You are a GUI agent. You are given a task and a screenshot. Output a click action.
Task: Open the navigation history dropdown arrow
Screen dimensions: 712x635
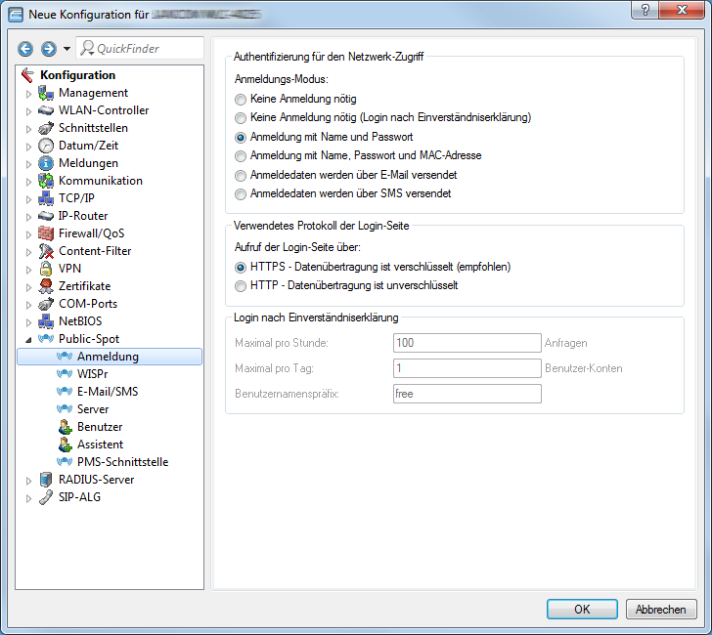pyautogui.click(x=67, y=49)
